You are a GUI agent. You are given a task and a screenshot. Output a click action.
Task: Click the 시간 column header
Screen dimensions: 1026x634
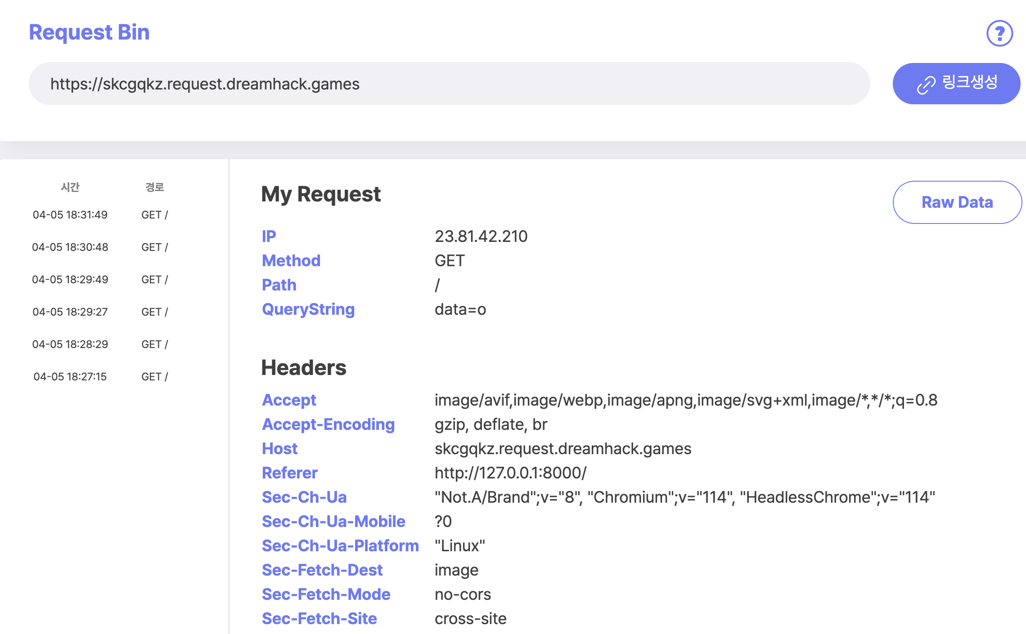[70, 187]
